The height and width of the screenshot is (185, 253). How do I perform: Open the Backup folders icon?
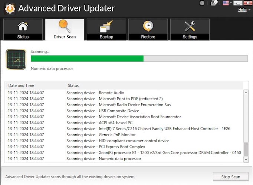coord(106,26)
